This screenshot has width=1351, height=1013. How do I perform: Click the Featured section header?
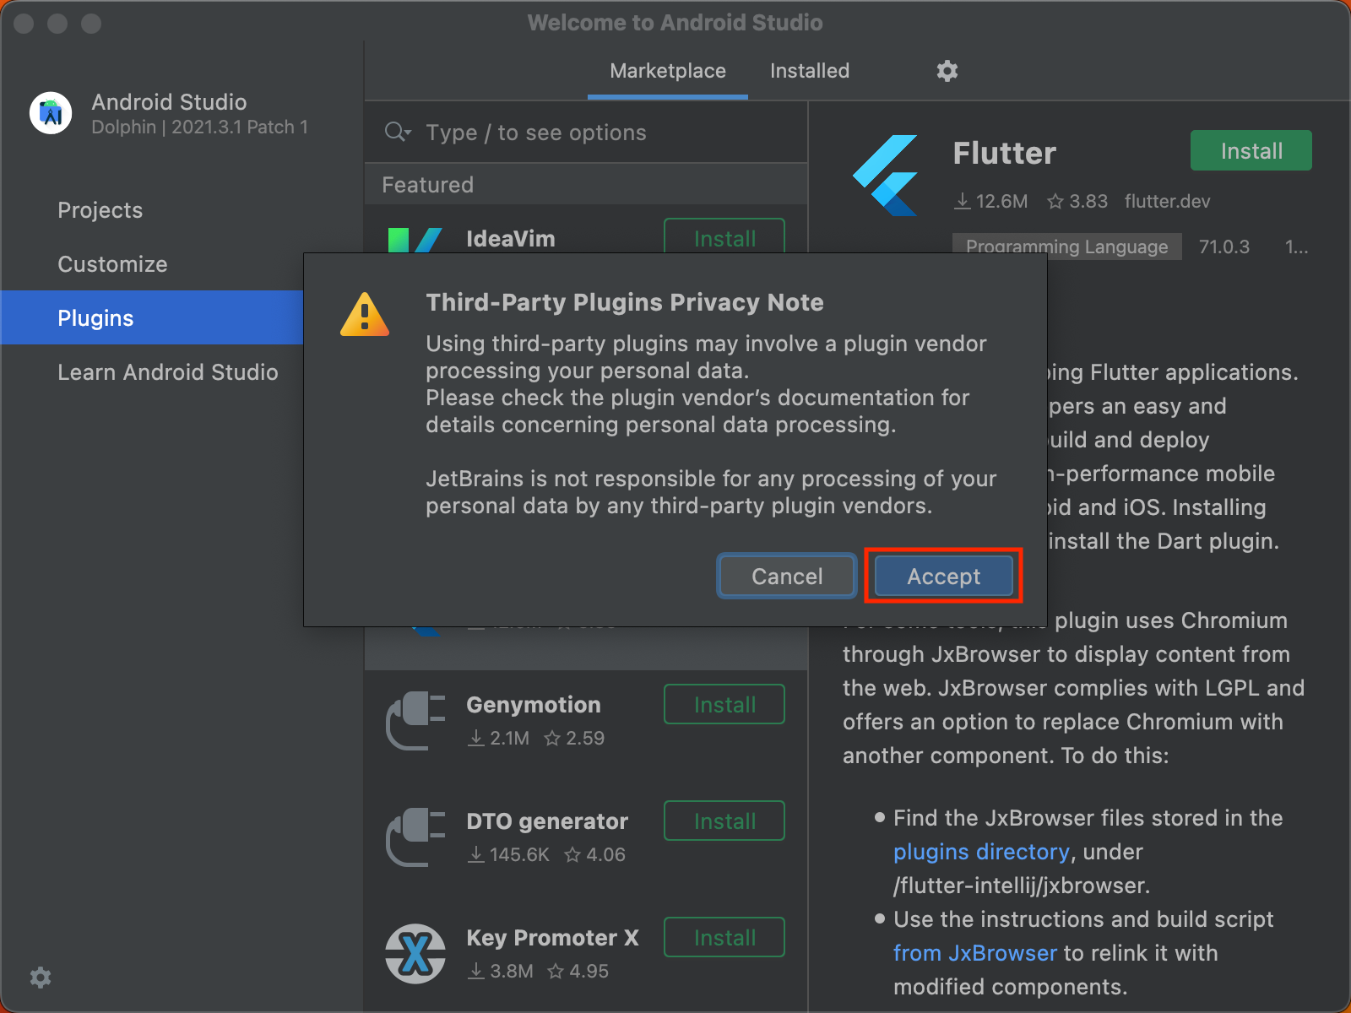tap(586, 185)
